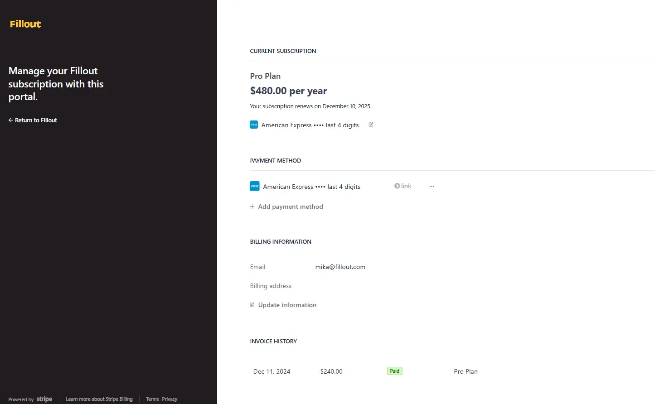Click the plus icon to add a payment method
Viewport: 655px width, 404px height.
(x=252, y=207)
